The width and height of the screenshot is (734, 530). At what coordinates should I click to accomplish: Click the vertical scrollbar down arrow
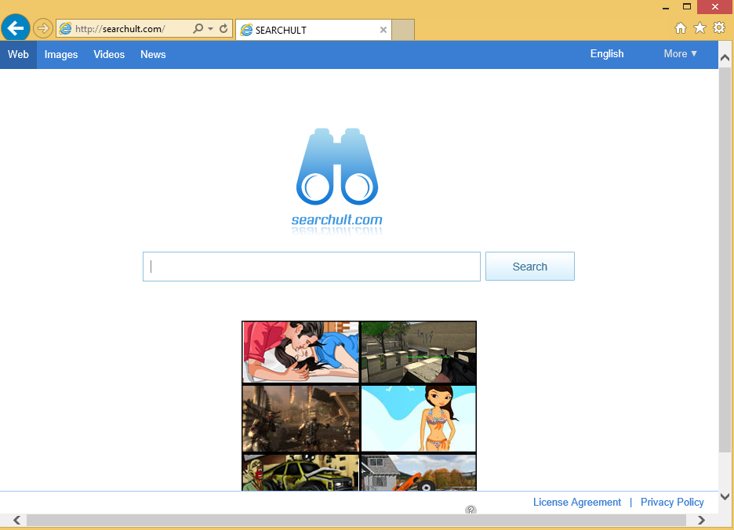pos(725,497)
